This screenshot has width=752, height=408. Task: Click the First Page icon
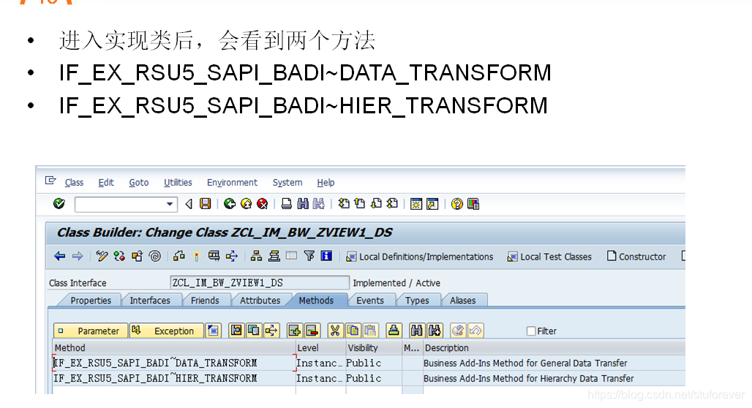[x=343, y=204]
